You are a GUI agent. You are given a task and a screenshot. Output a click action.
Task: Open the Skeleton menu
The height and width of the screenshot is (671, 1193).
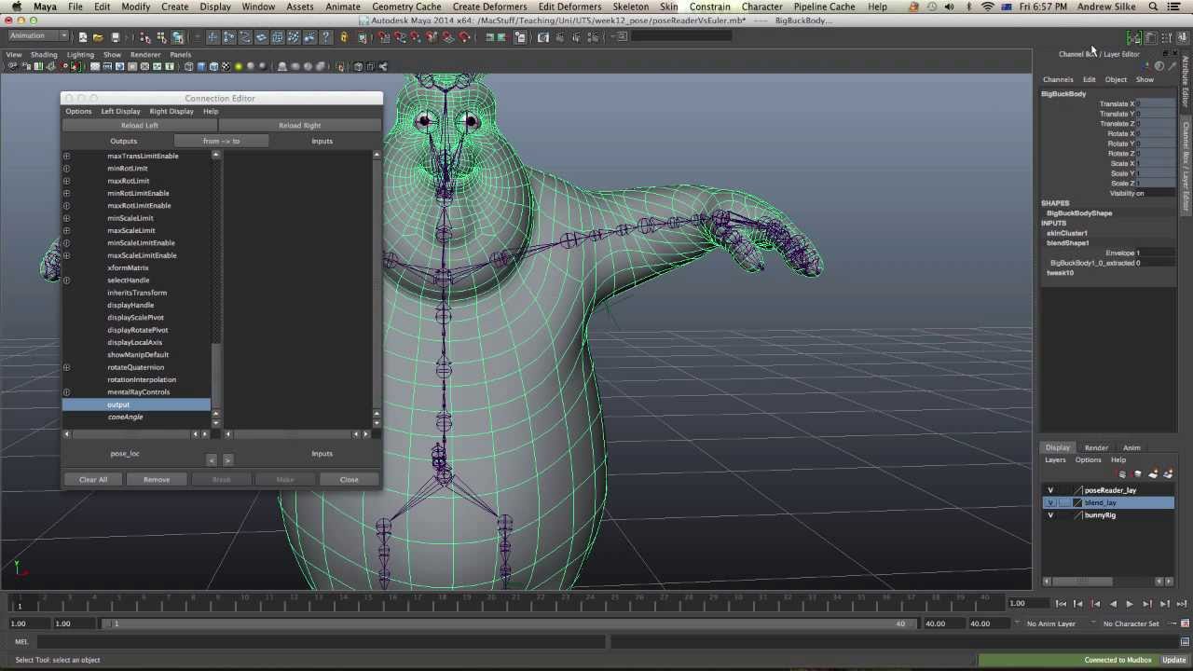tap(631, 7)
